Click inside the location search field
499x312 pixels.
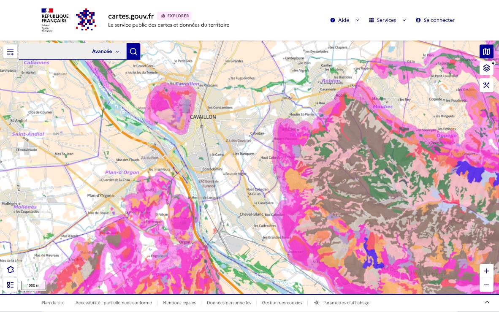[55, 52]
